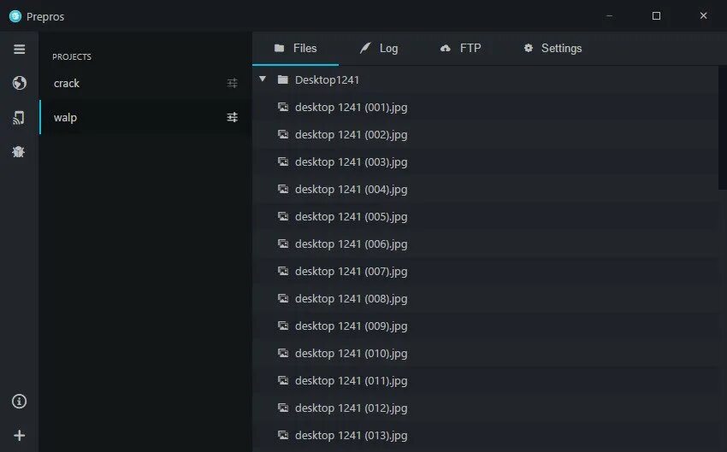The image size is (727, 452).
Task: Click the bug debug icon in sidebar
Action: [19, 151]
